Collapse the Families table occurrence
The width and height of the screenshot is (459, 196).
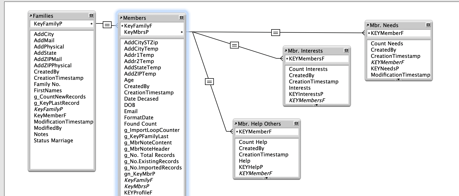tap(91, 16)
